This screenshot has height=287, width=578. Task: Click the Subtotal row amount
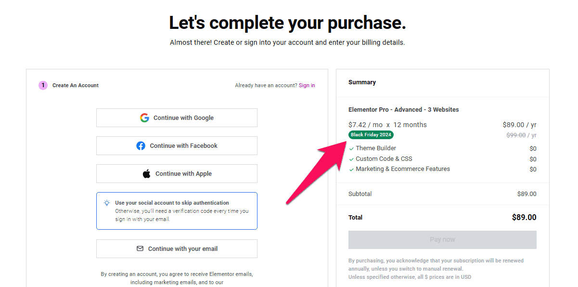click(x=527, y=194)
